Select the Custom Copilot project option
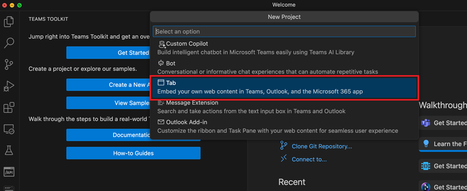Screen dimensions: 467x191 point(284,48)
